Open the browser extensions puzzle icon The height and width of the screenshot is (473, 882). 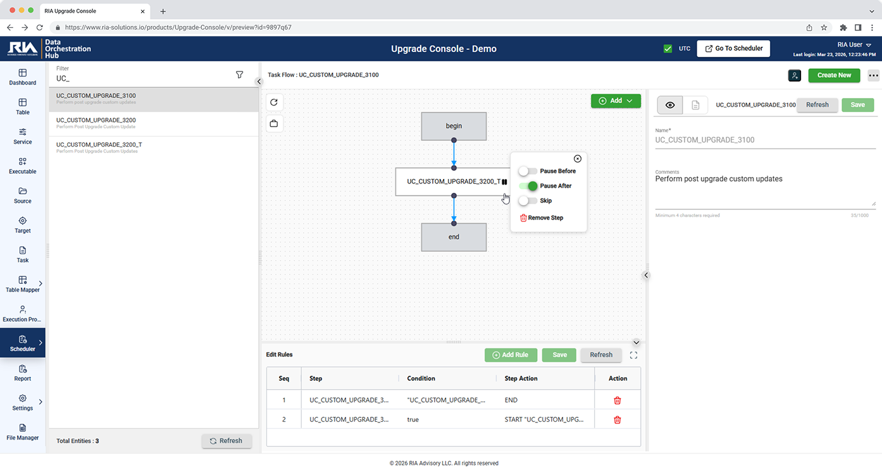point(843,28)
